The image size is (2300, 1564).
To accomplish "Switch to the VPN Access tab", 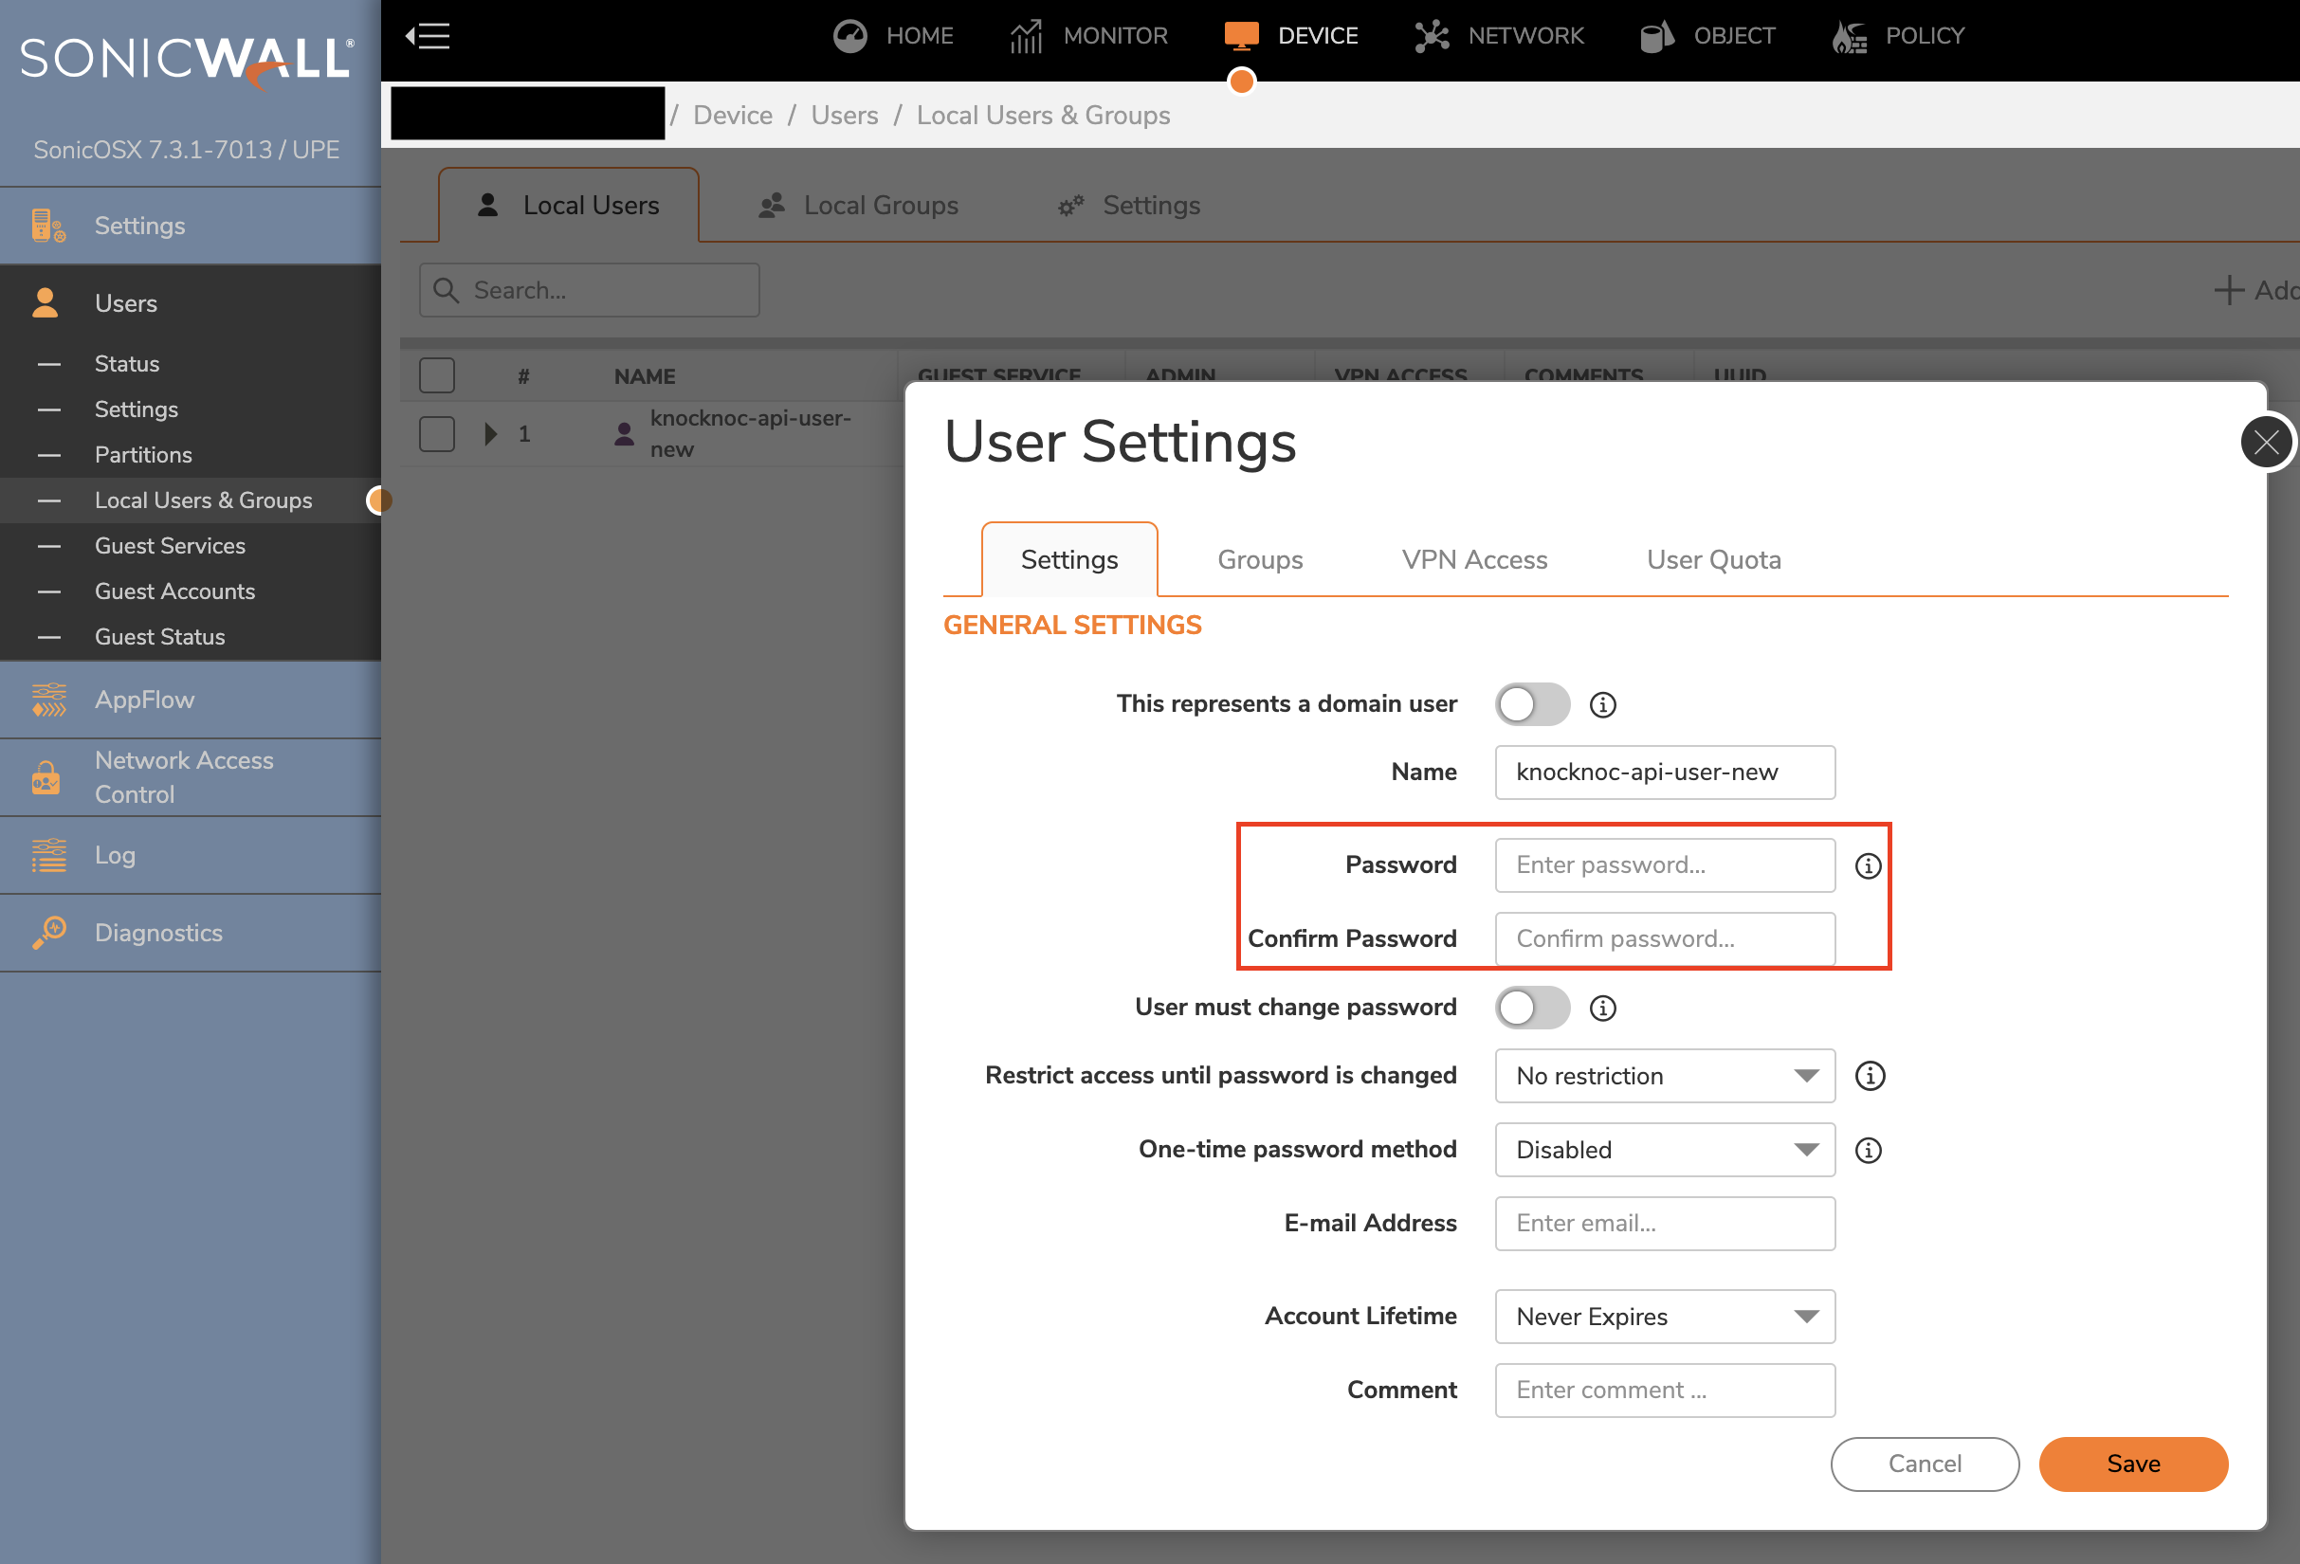I will (1473, 559).
